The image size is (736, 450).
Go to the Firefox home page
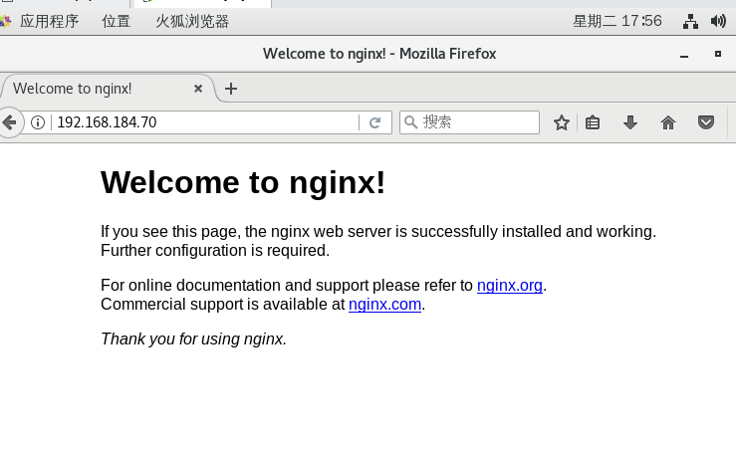[x=668, y=122]
